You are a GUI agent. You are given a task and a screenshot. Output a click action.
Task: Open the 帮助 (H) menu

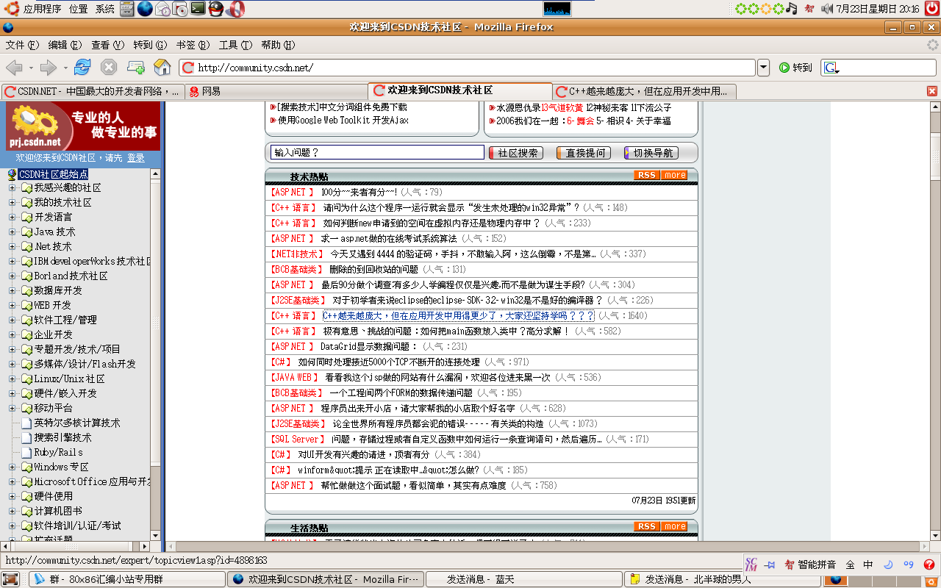278,45
